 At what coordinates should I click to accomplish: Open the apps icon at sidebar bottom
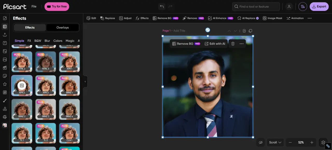(x=5, y=125)
